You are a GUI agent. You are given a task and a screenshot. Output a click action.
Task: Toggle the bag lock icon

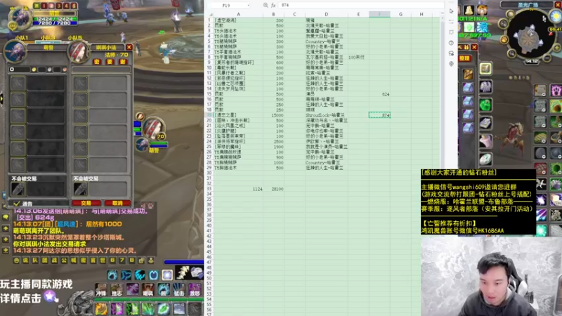coord(466,47)
